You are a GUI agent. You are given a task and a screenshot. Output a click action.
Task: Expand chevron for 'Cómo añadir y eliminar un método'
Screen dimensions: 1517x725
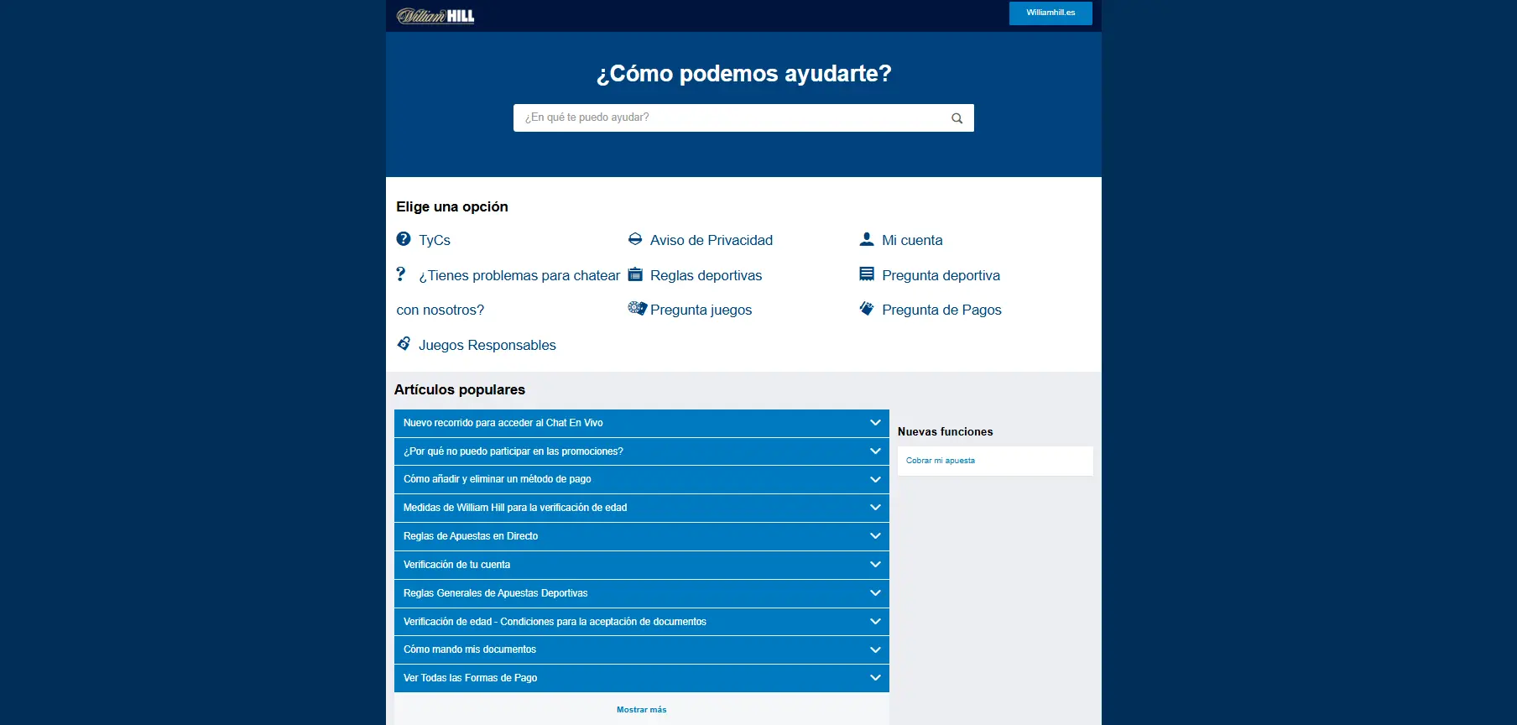[875, 479]
